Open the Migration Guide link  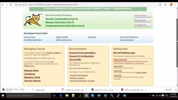coord(32,77)
